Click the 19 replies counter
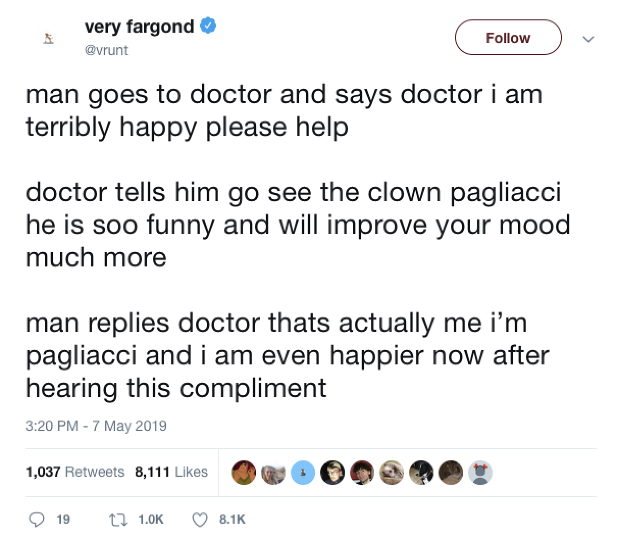The width and height of the screenshot is (617, 540). coord(60,520)
